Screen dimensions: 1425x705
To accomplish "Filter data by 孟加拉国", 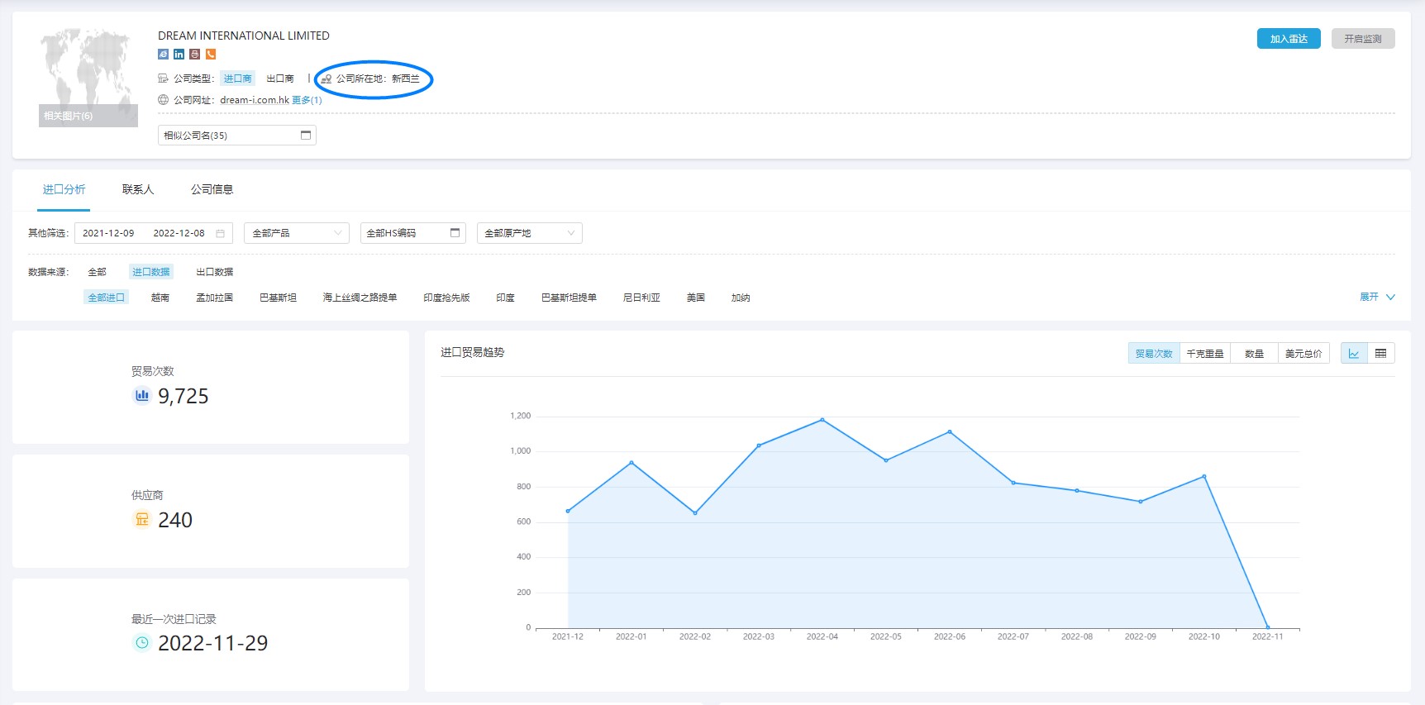I will [x=214, y=298].
